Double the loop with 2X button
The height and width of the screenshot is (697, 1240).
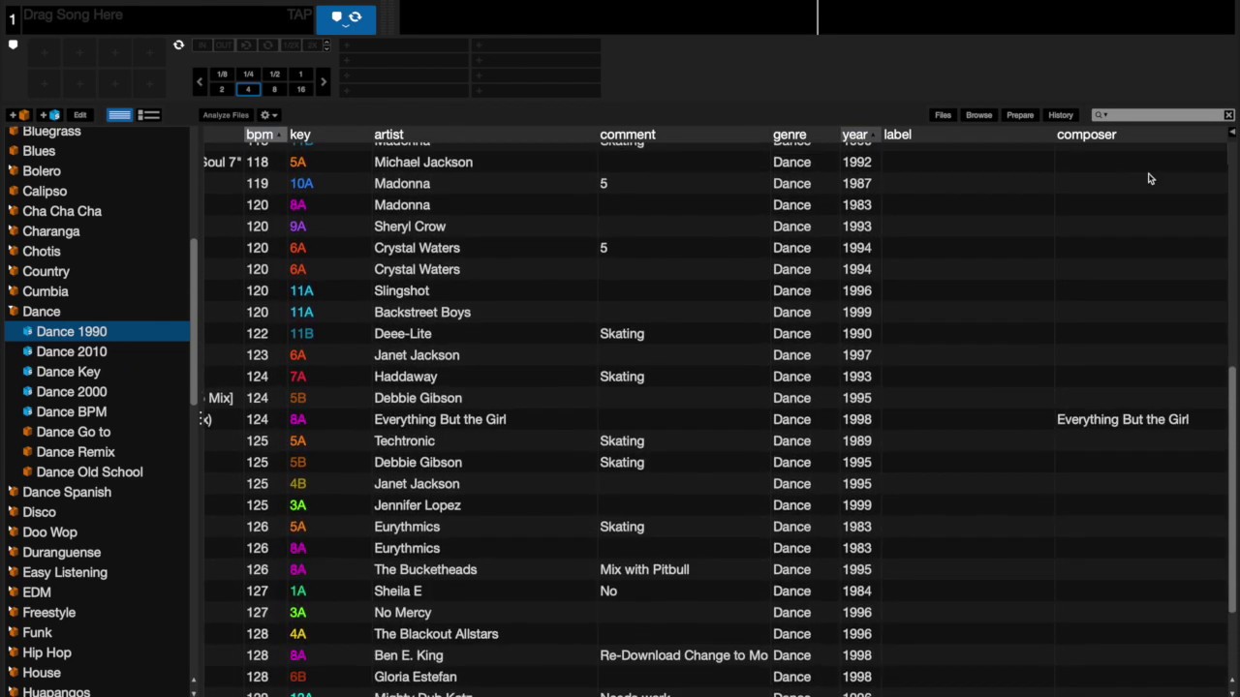point(312,45)
